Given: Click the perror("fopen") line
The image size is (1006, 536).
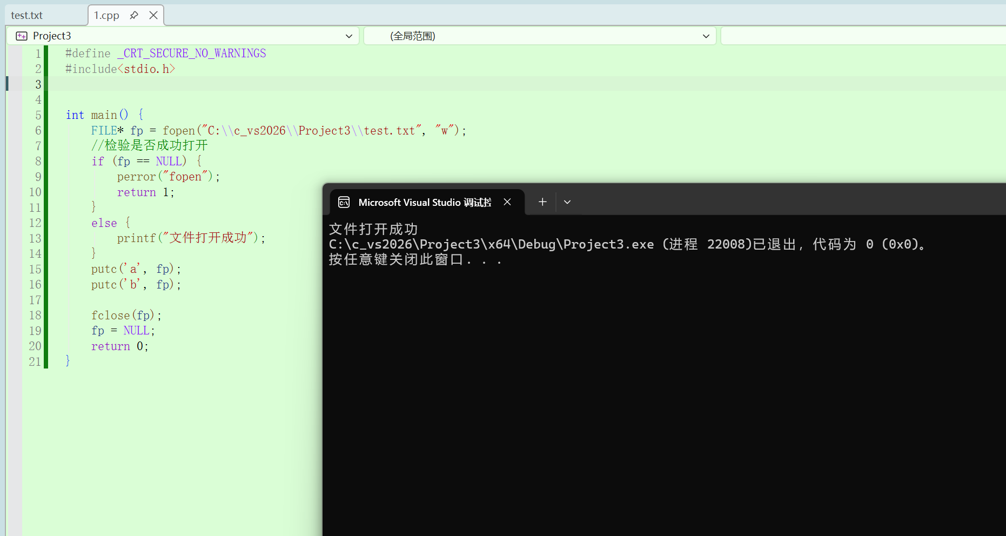Looking at the screenshot, I should [x=169, y=176].
